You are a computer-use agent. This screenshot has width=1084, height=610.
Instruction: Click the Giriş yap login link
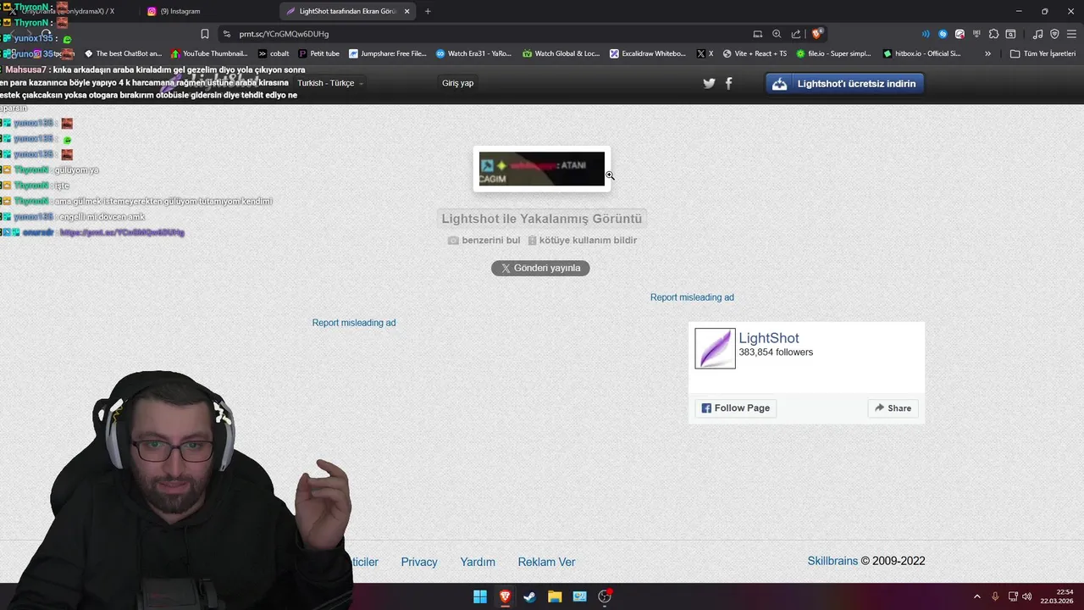click(x=457, y=83)
